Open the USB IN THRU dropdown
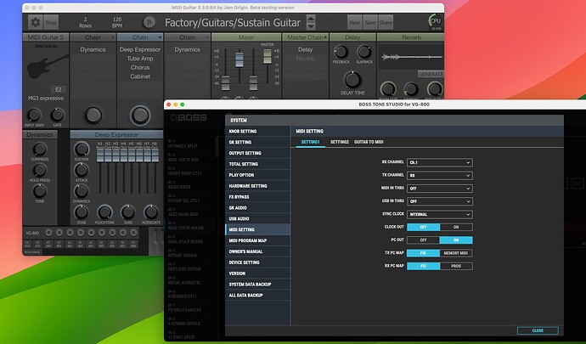The width and height of the screenshot is (586, 344). coord(440,201)
